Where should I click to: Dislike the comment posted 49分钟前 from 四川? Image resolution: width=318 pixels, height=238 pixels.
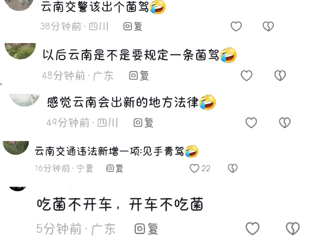point(285,123)
